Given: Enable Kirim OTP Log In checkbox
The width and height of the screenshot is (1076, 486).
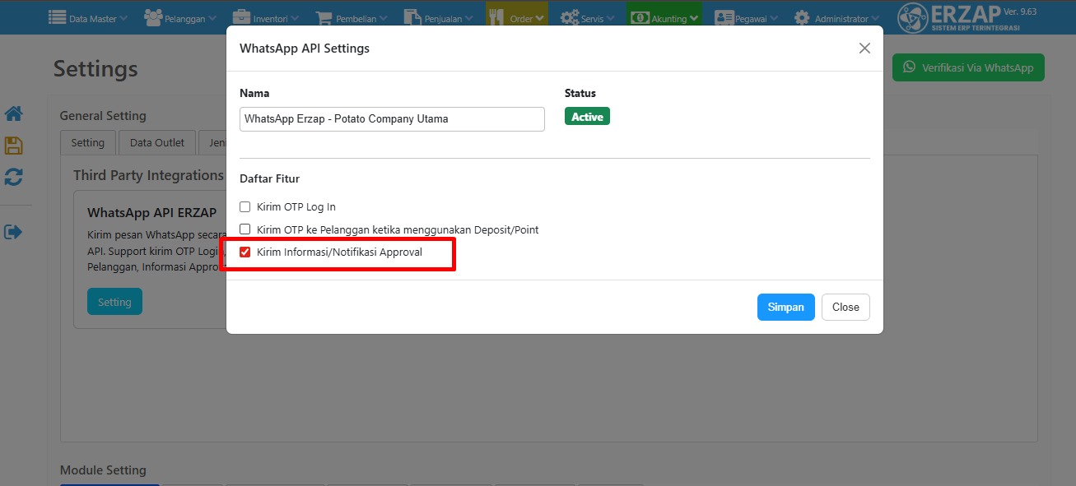Looking at the screenshot, I should [245, 207].
